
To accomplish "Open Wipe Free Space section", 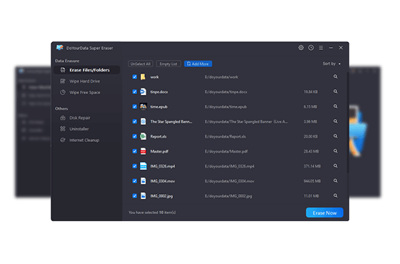I will (x=84, y=93).
